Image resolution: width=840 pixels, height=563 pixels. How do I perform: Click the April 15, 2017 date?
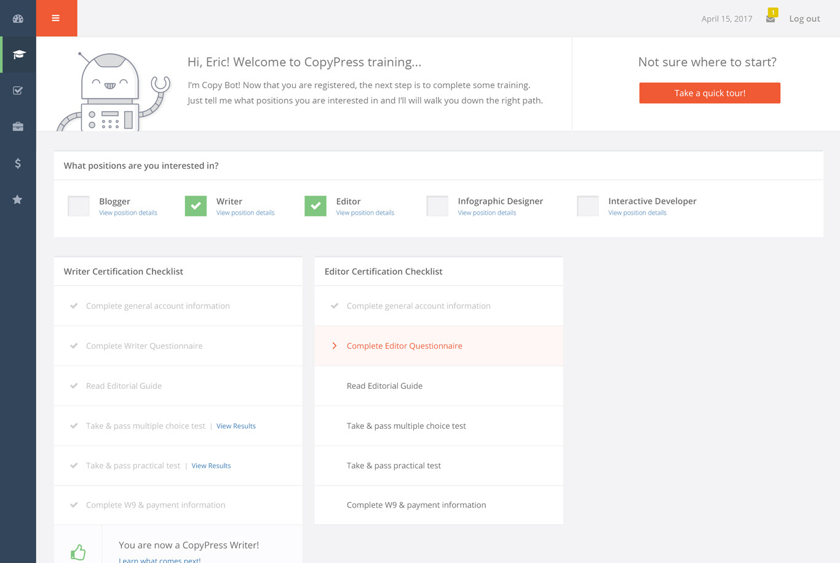(x=727, y=19)
